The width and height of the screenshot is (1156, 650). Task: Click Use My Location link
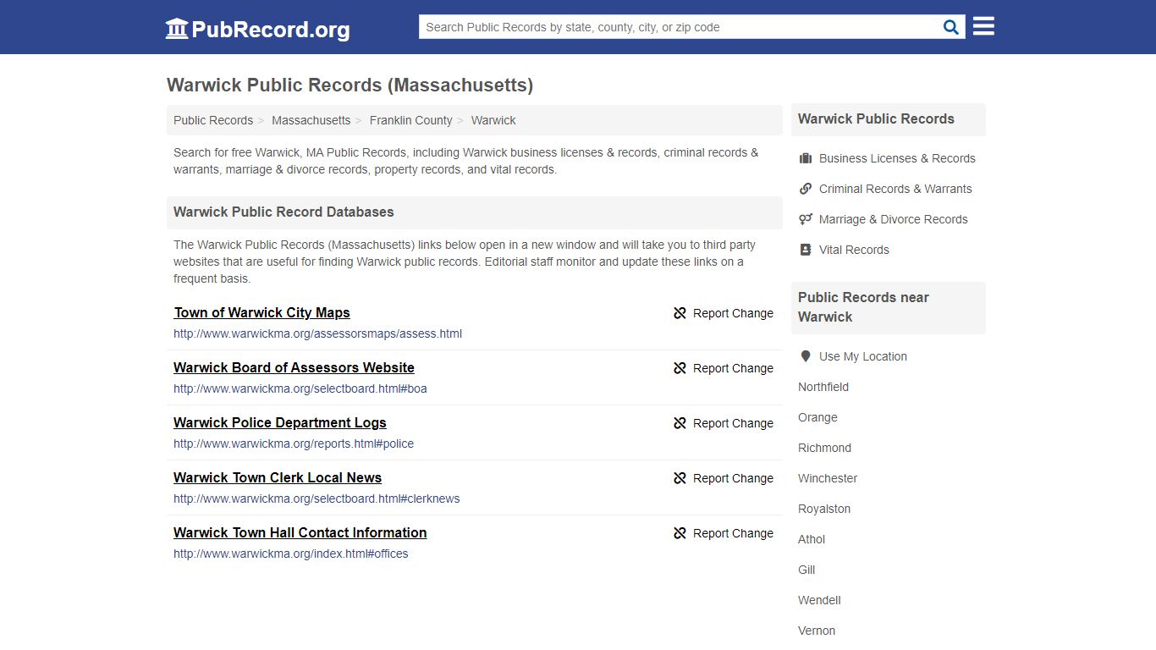[x=863, y=356]
